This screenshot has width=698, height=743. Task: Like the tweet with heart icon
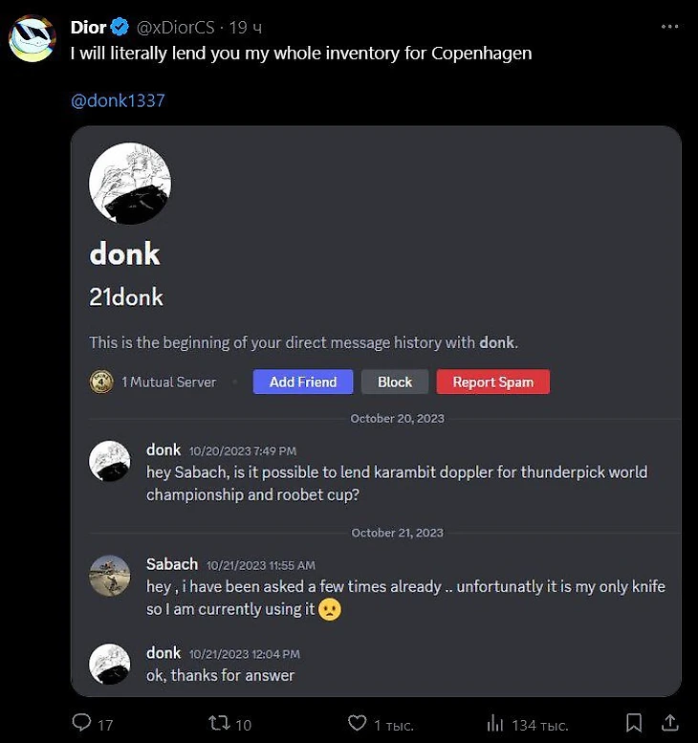[x=357, y=723]
